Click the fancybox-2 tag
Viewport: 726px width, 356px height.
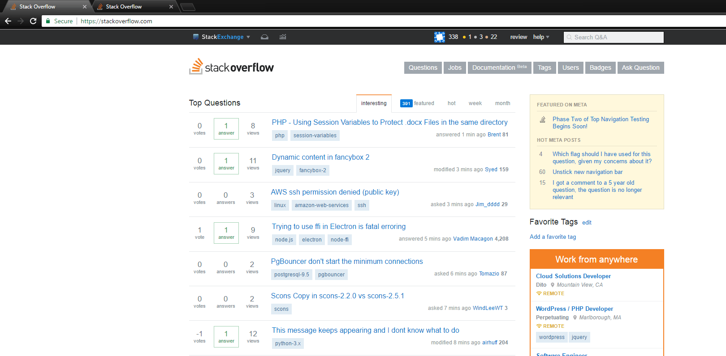(313, 170)
